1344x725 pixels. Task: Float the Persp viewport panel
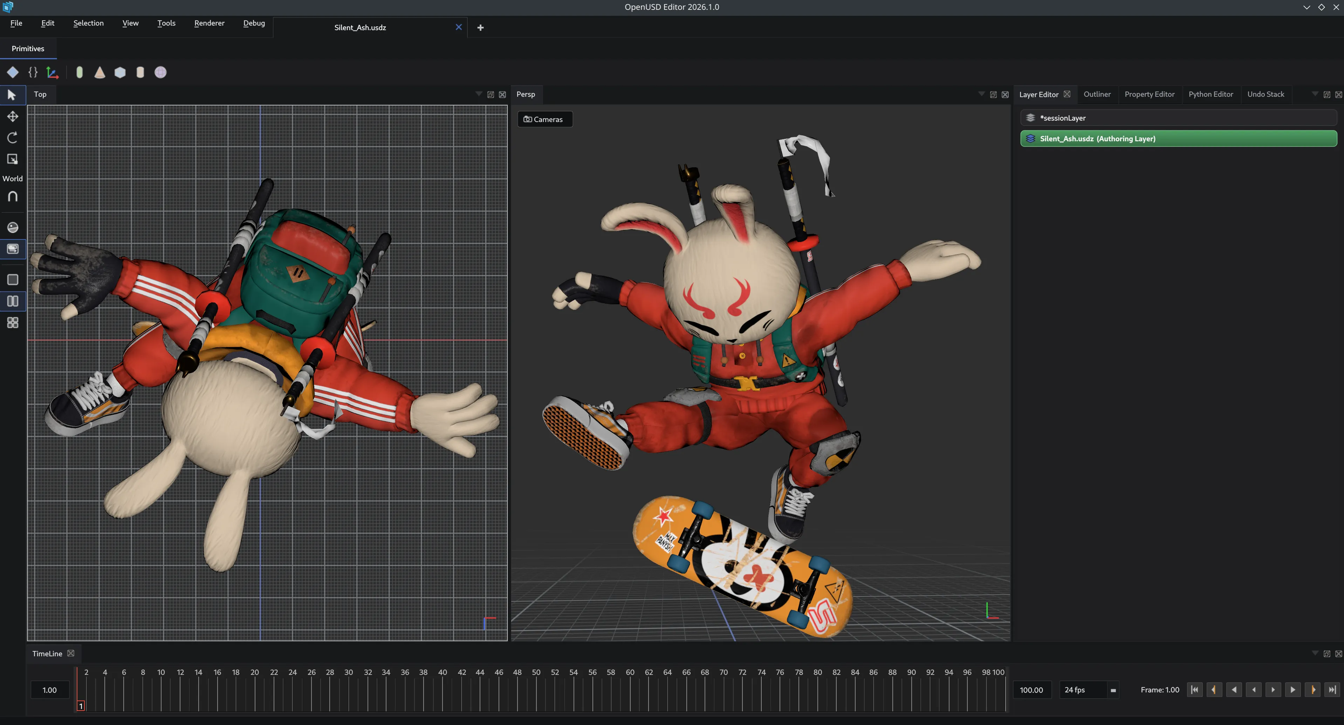(993, 94)
